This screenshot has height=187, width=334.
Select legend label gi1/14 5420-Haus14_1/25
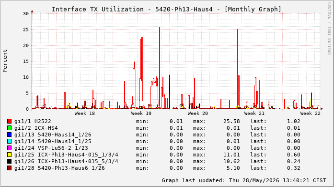click(x=53, y=141)
